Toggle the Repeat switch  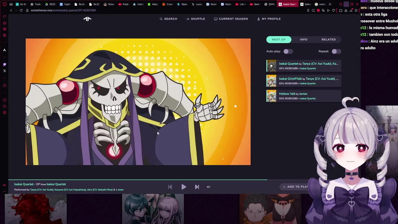(336, 51)
